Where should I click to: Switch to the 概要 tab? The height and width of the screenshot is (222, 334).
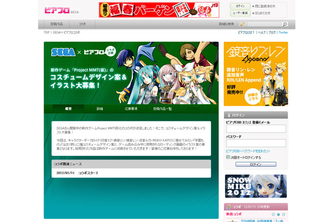[68, 109]
